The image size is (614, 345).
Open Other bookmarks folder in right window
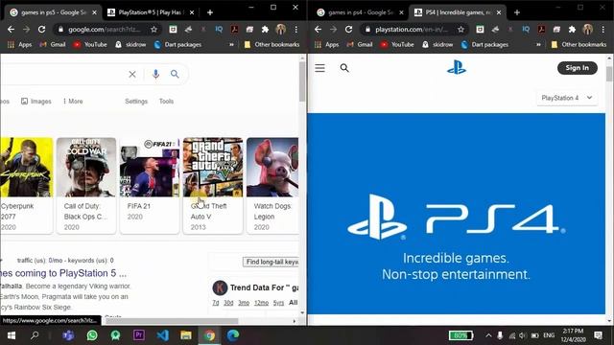(x=579, y=45)
